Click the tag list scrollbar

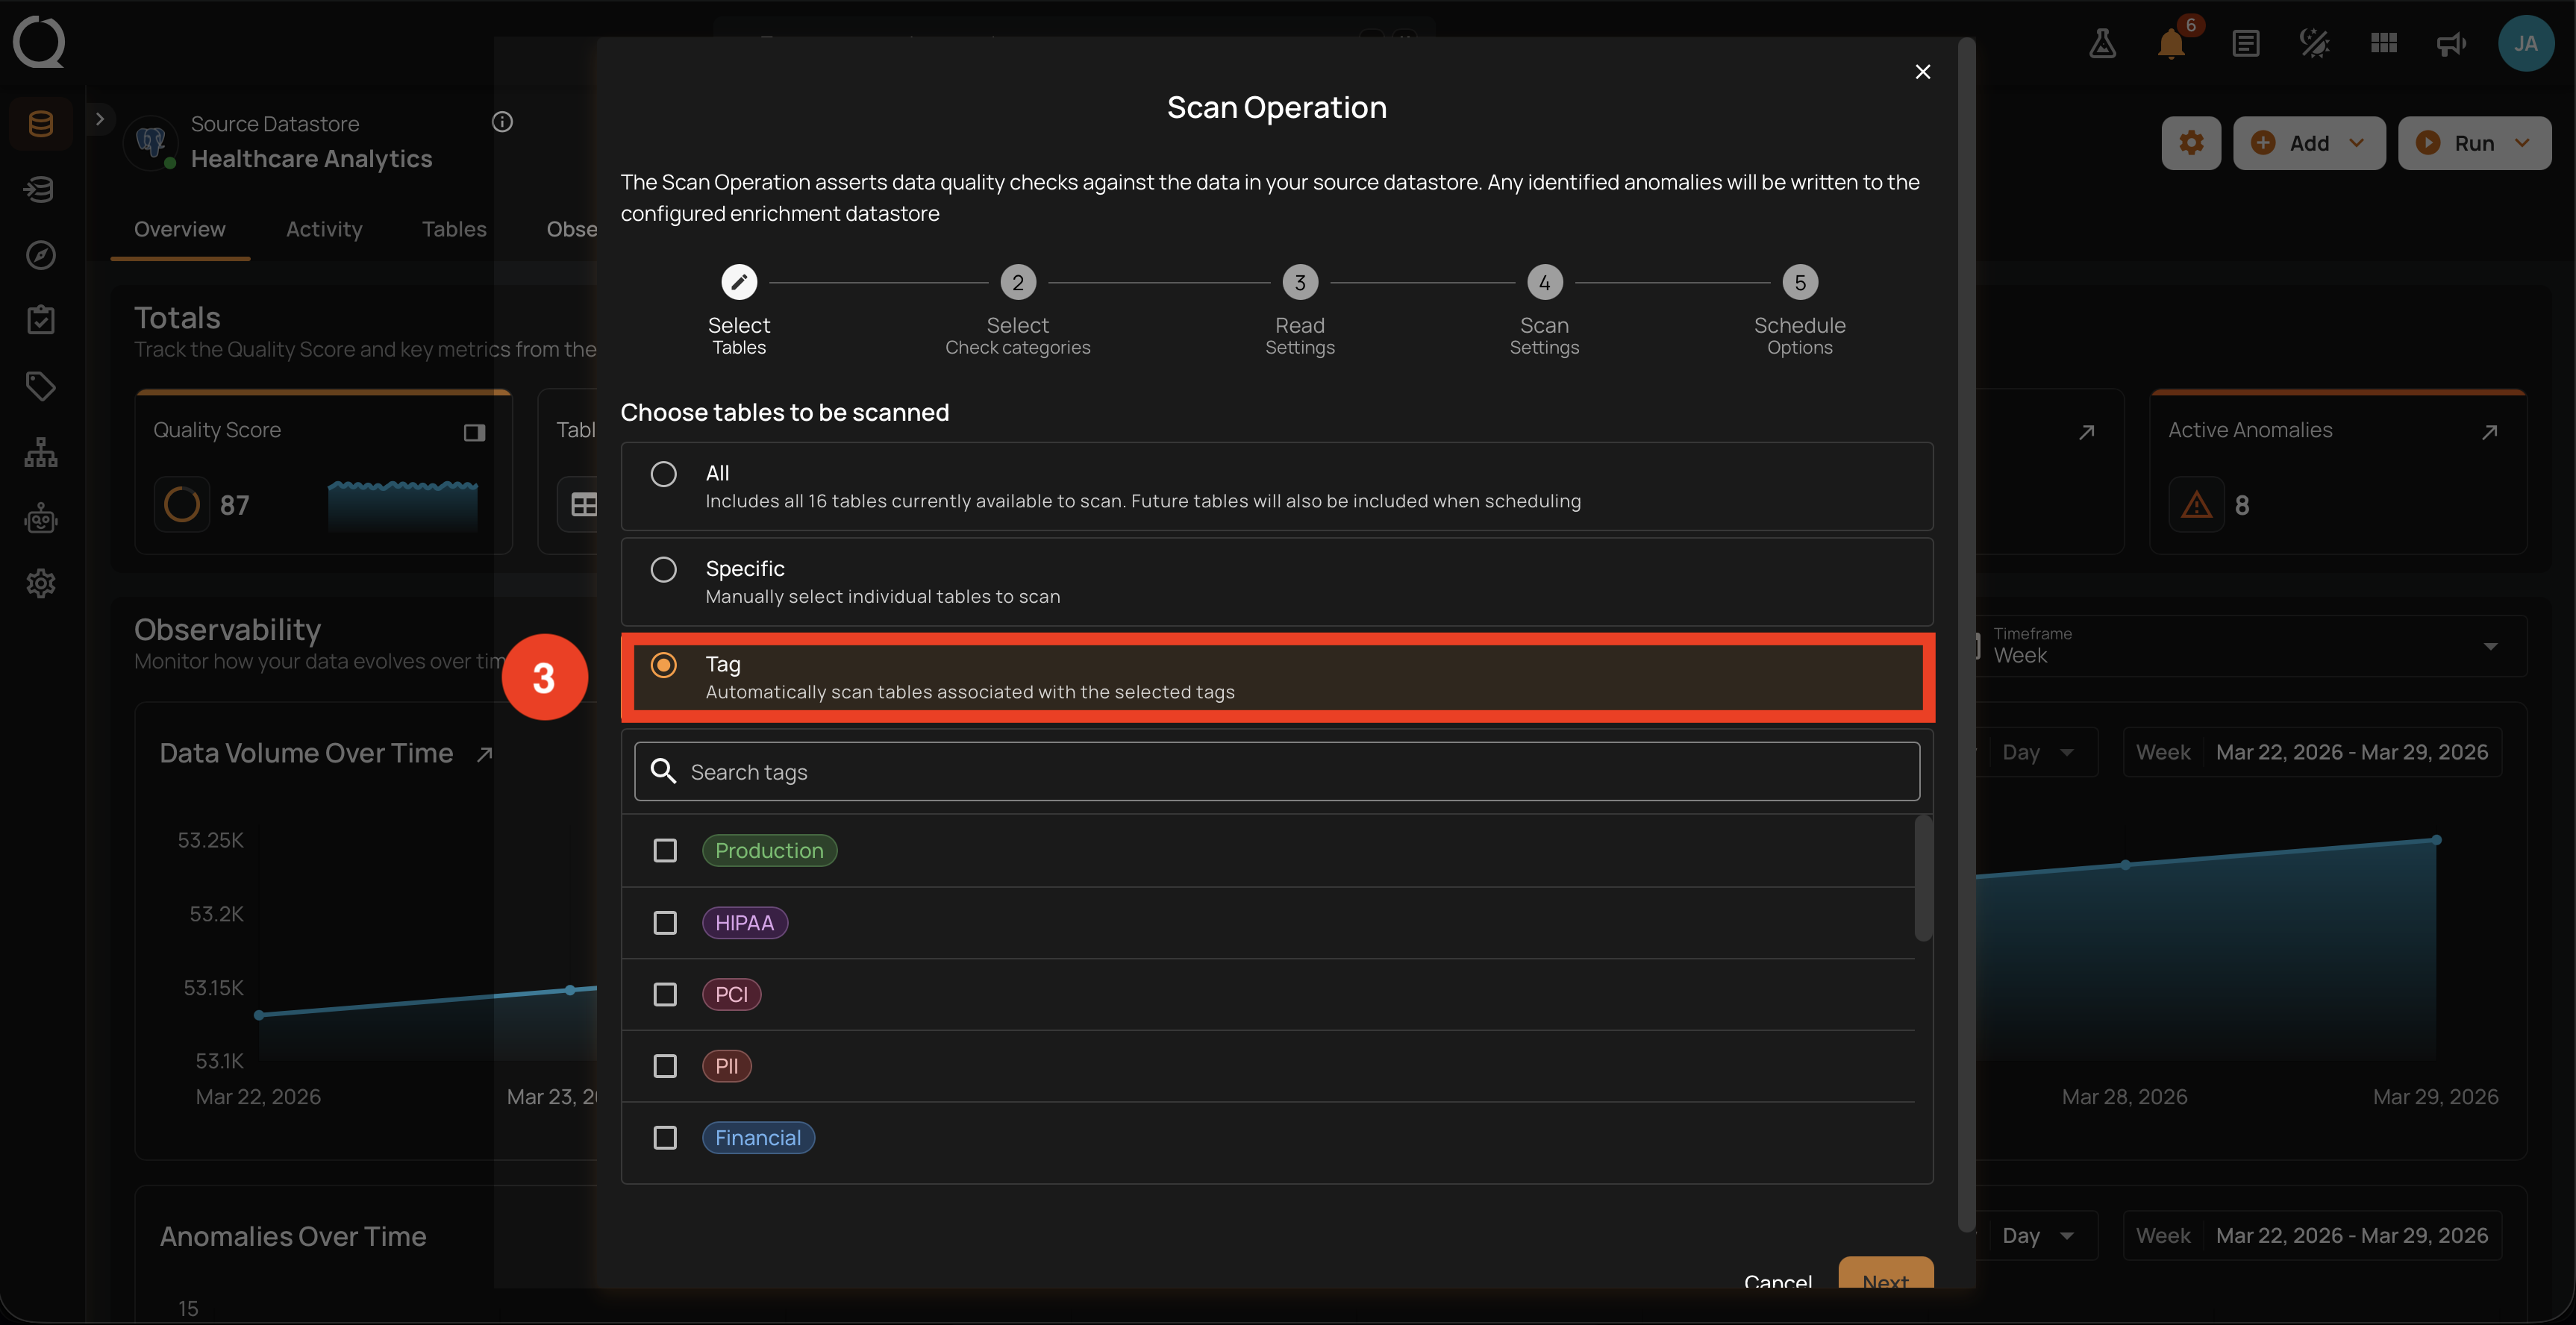1922,878
